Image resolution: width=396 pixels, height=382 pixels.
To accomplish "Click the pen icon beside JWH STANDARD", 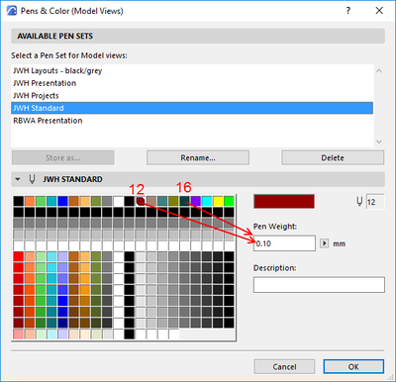I will pyautogui.click(x=32, y=179).
